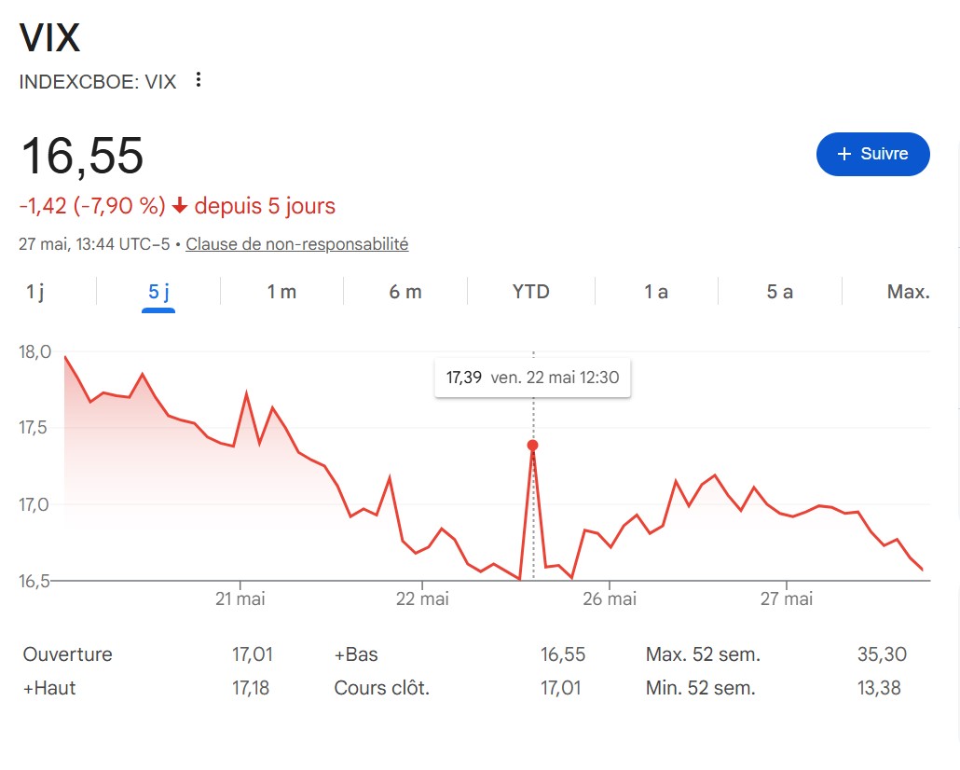
Task: Click the 27 mai axis label
Action: (787, 598)
